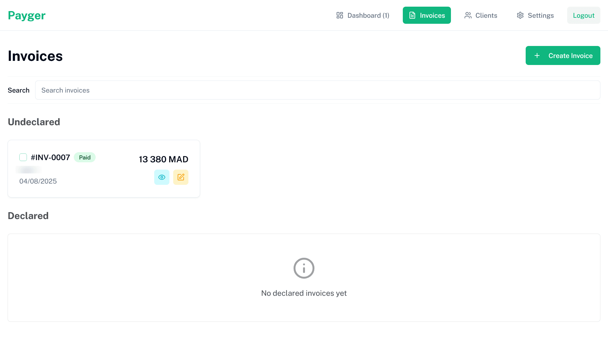This screenshot has width=608, height=337.
Task: Click the Create Invoice button
Action: click(563, 55)
